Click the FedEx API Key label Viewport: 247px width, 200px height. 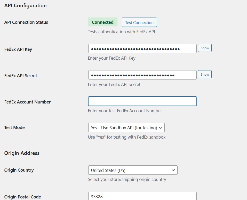18,49
